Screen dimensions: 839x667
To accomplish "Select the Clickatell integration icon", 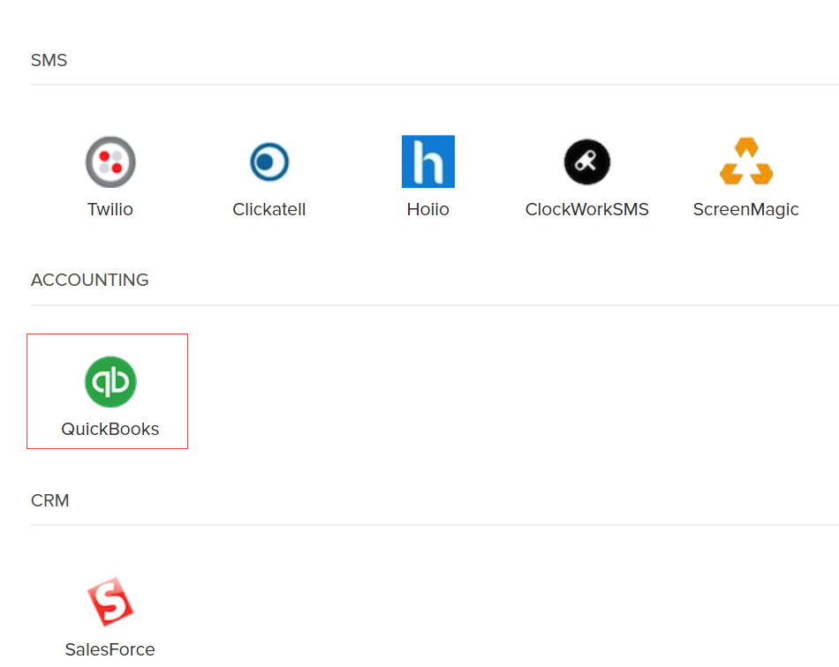I will click(x=269, y=161).
